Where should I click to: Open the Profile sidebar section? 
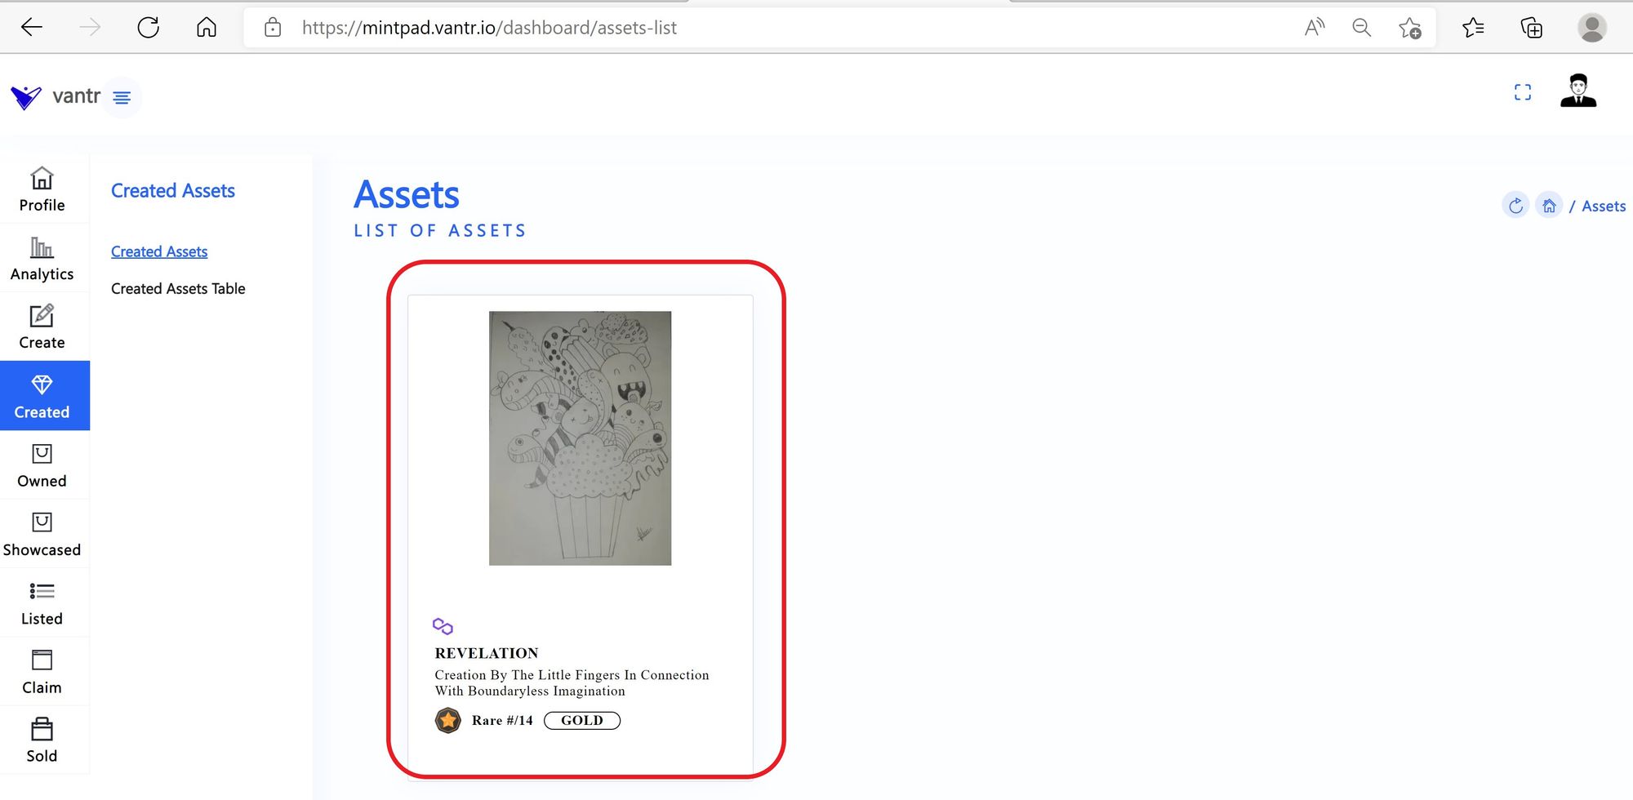(42, 189)
